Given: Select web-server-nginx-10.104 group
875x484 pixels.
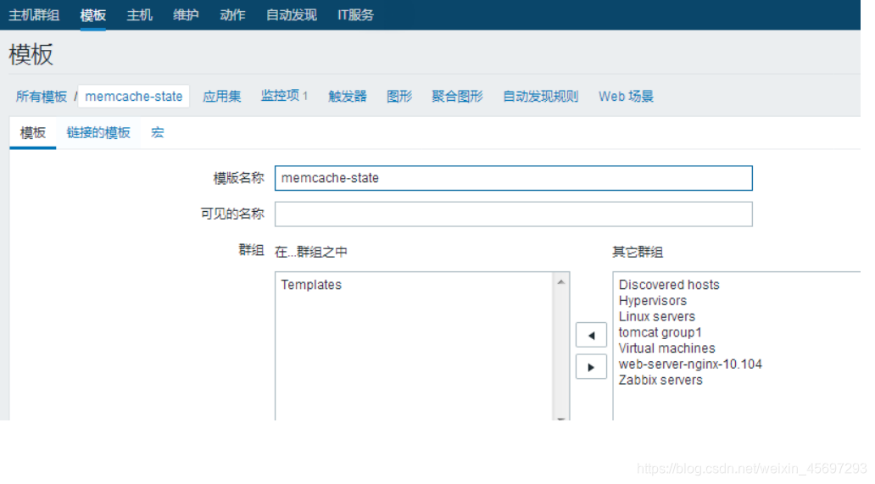Looking at the screenshot, I should coord(690,364).
